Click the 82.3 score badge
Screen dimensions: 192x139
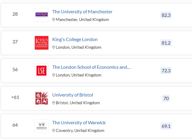coord(166,15)
